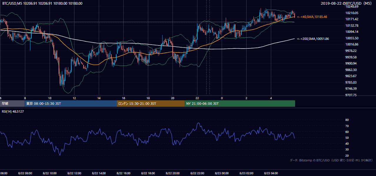Click bottom time label 8/22 08:00
This screenshot has height=176, width=376.
[x=25, y=173]
